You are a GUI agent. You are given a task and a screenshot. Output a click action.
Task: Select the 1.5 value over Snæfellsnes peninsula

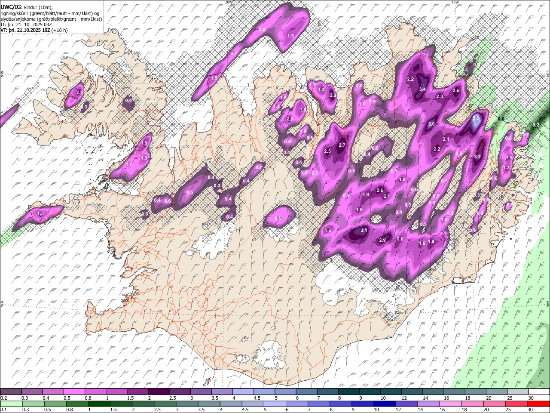click(x=41, y=213)
